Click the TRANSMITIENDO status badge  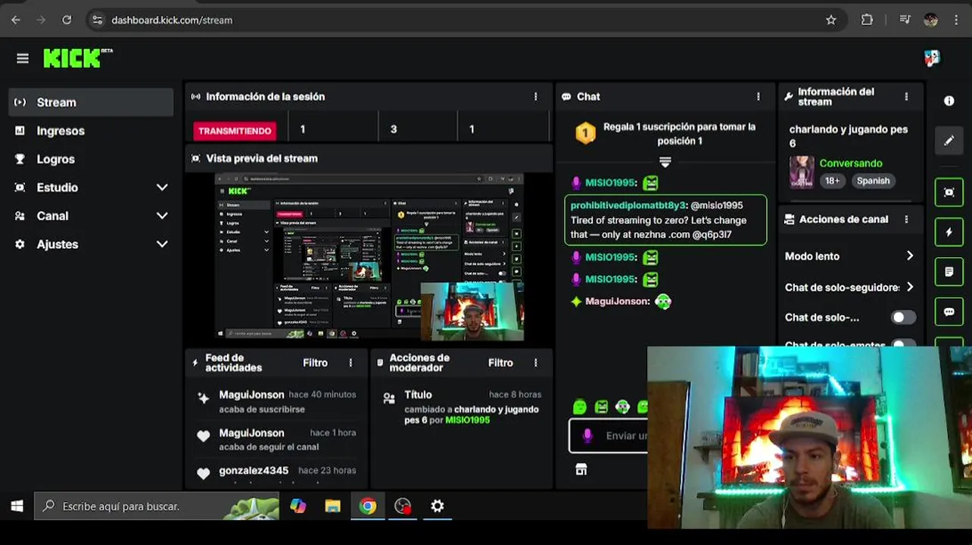(x=235, y=131)
